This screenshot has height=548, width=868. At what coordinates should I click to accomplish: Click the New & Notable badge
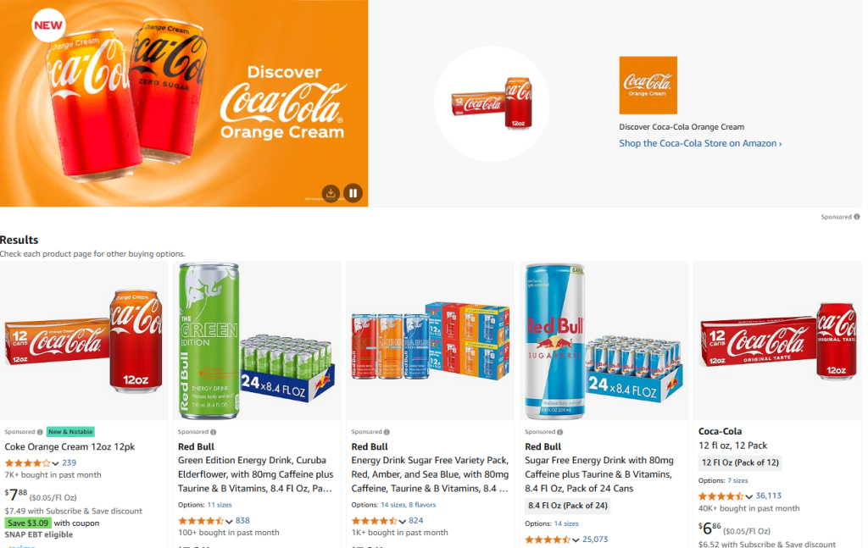[70, 431]
